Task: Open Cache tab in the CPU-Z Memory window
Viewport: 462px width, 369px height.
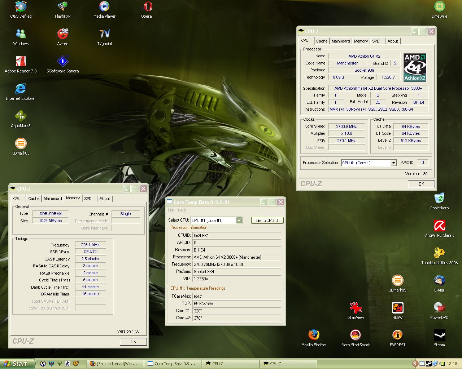Action: point(34,199)
